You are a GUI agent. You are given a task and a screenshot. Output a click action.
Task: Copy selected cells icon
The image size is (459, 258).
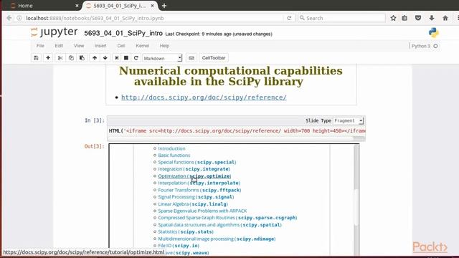[x=71, y=58]
